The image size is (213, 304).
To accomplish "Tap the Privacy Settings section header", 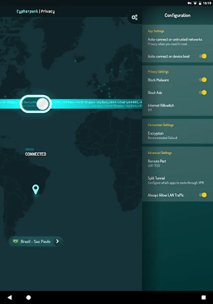I will pos(158,72).
